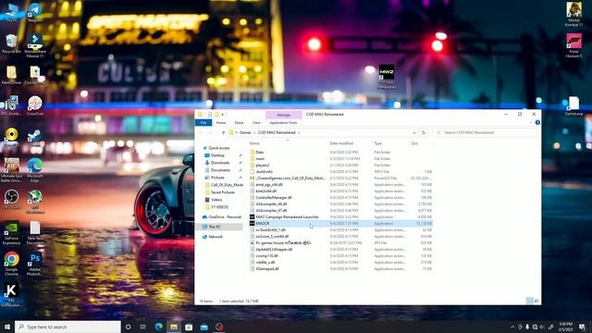
Task: Open Forza Horizon 5 desktop shortcut
Action: pyautogui.click(x=573, y=45)
